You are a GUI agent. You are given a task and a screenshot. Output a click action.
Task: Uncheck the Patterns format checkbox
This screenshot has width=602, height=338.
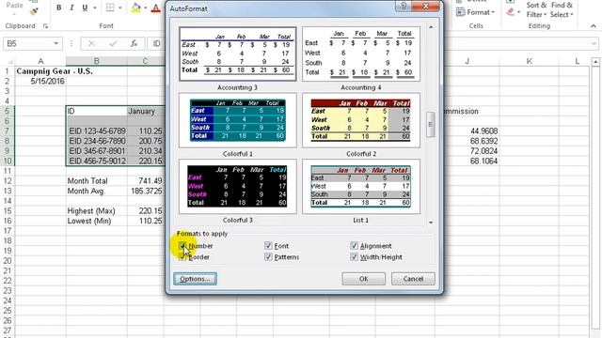coord(268,256)
